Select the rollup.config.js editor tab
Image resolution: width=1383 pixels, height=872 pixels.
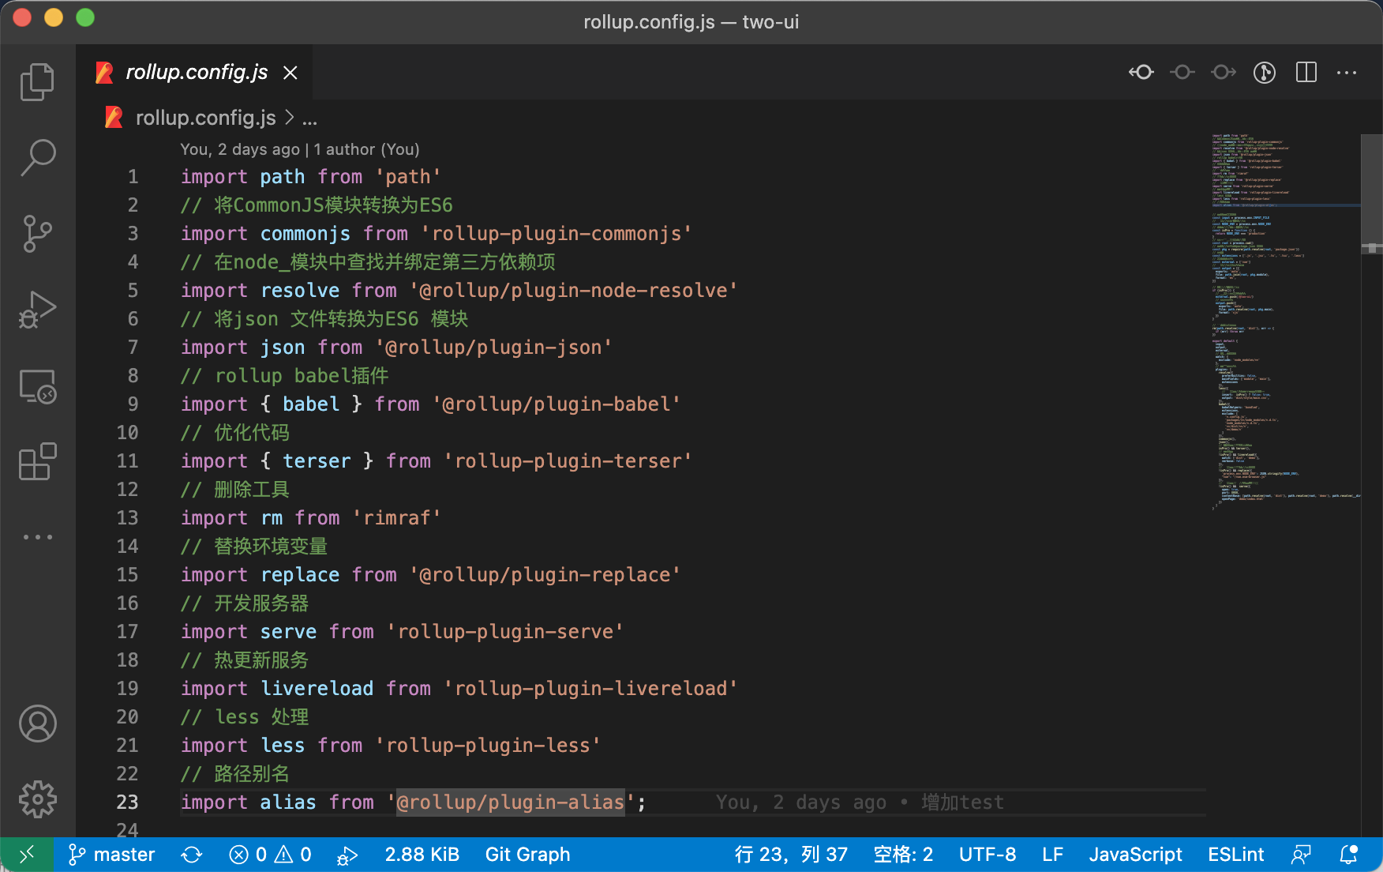197,73
